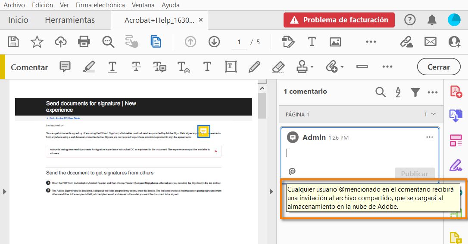Screen dimensions: 468x244
Task: Click the Problema de facturación button
Action: click(339, 20)
